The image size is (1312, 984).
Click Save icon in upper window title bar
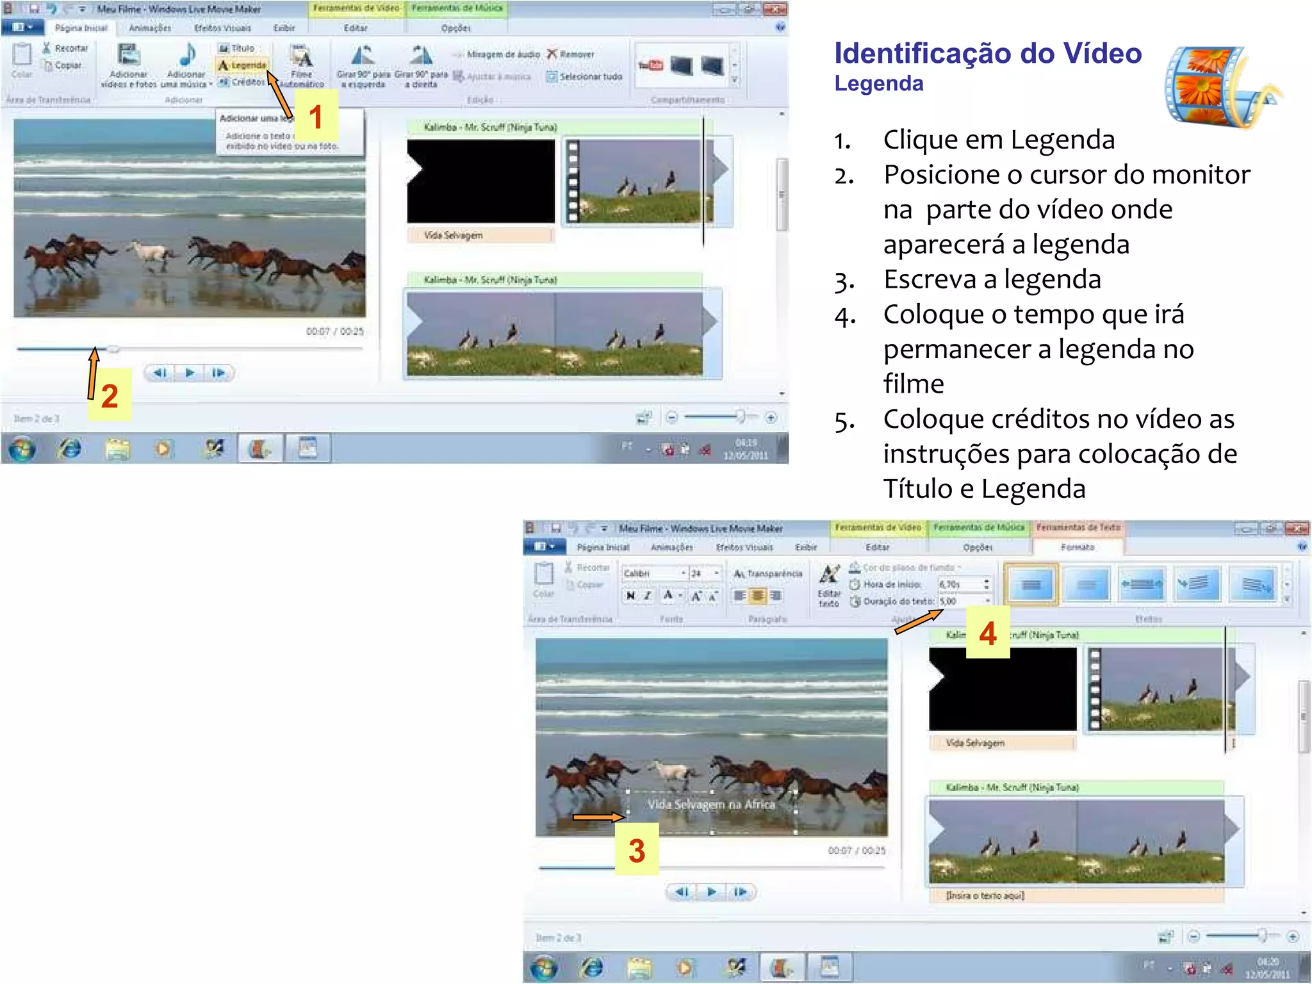(x=34, y=9)
